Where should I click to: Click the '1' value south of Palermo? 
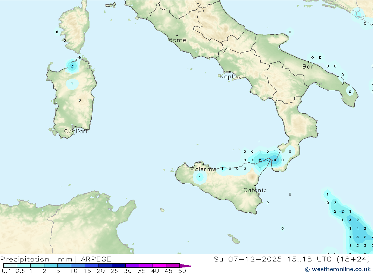click(x=200, y=177)
